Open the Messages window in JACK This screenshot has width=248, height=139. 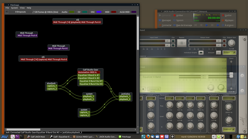165,20
